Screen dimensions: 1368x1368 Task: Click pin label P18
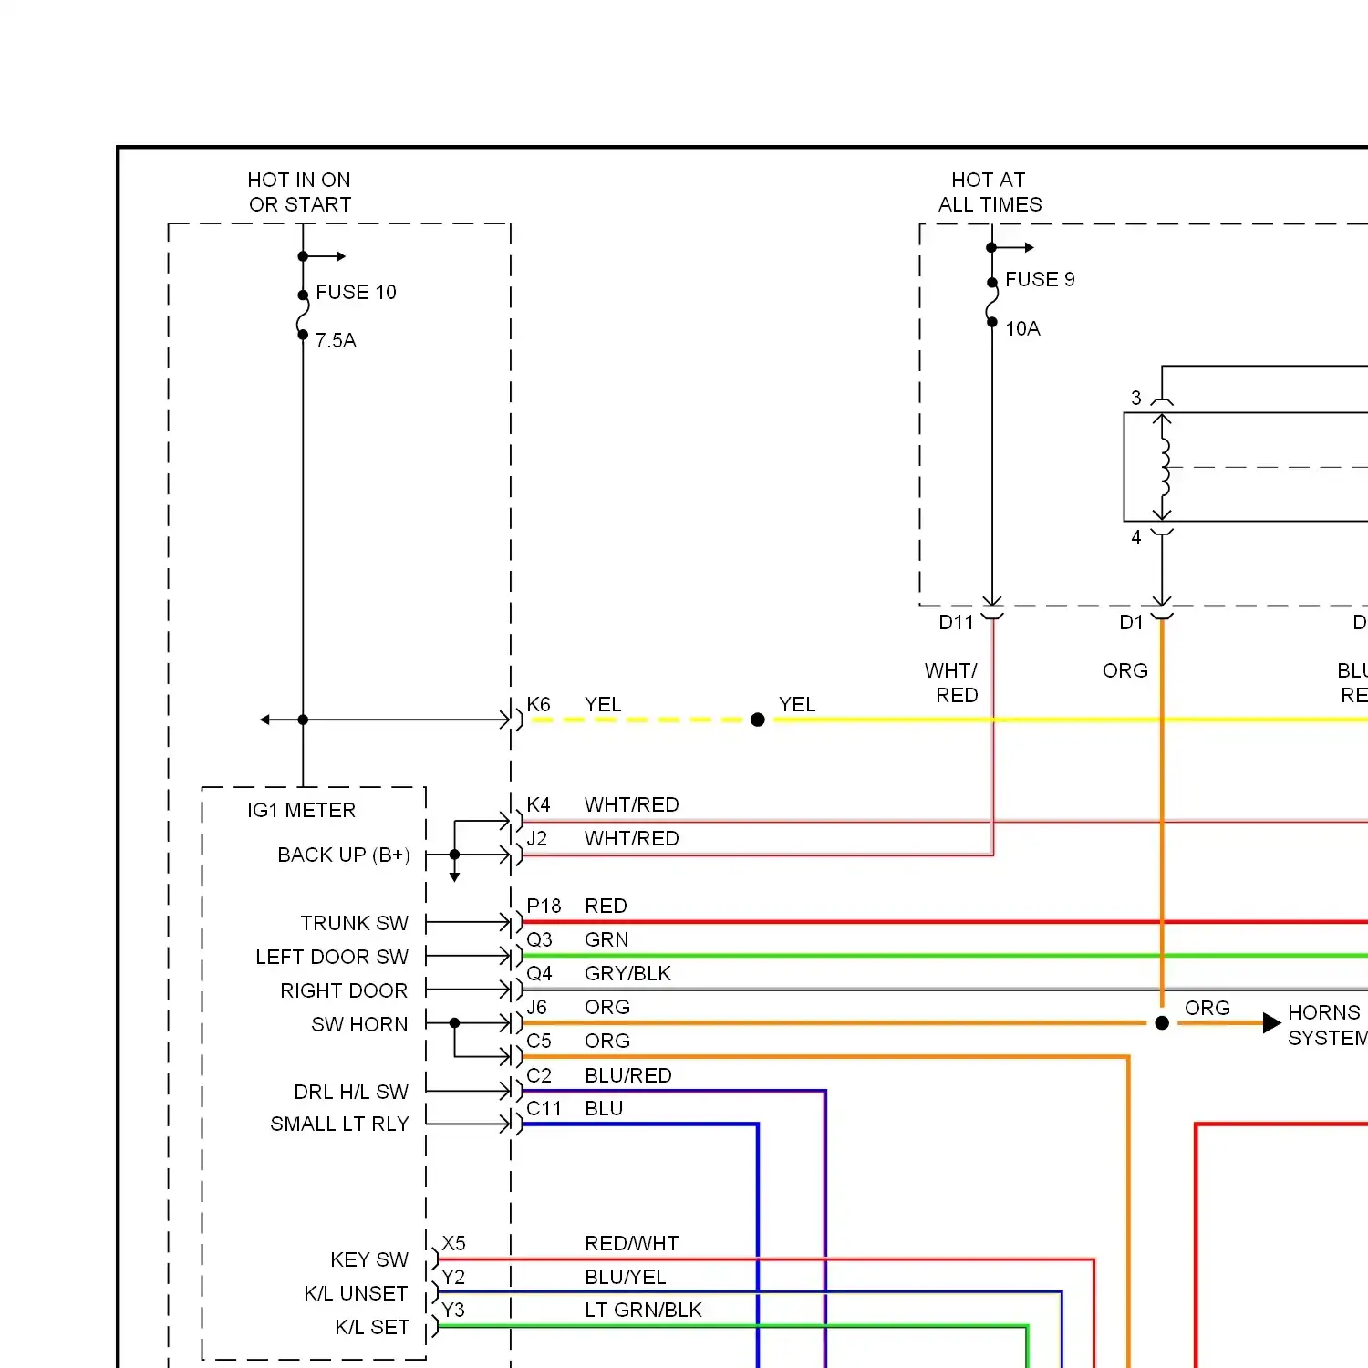click(x=544, y=906)
